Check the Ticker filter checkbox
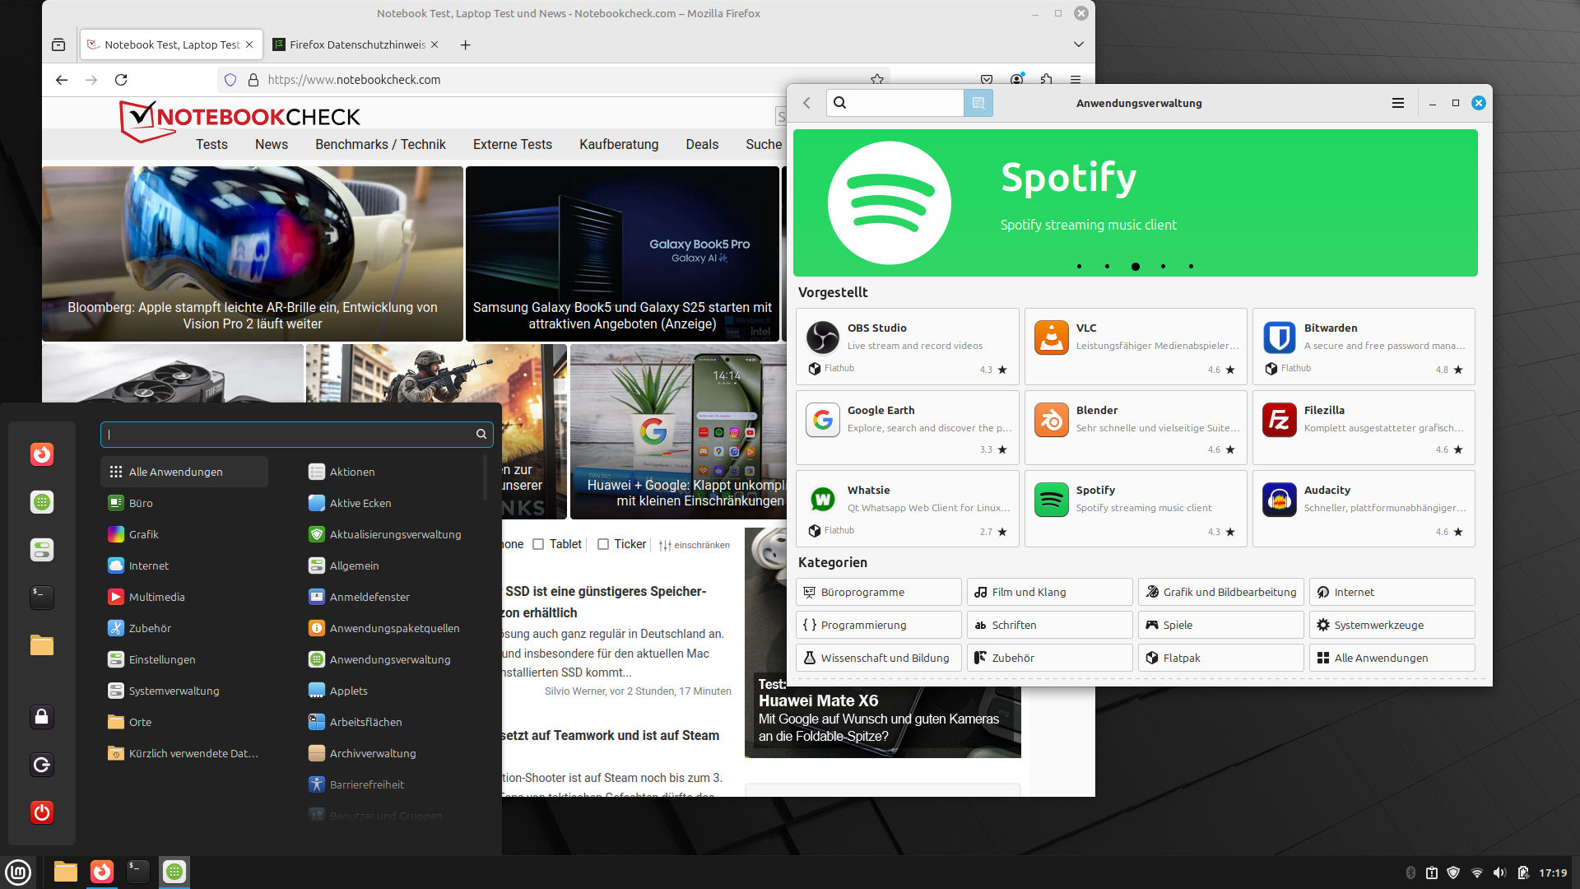This screenshot has height=889, width=1580. (603, 544)
